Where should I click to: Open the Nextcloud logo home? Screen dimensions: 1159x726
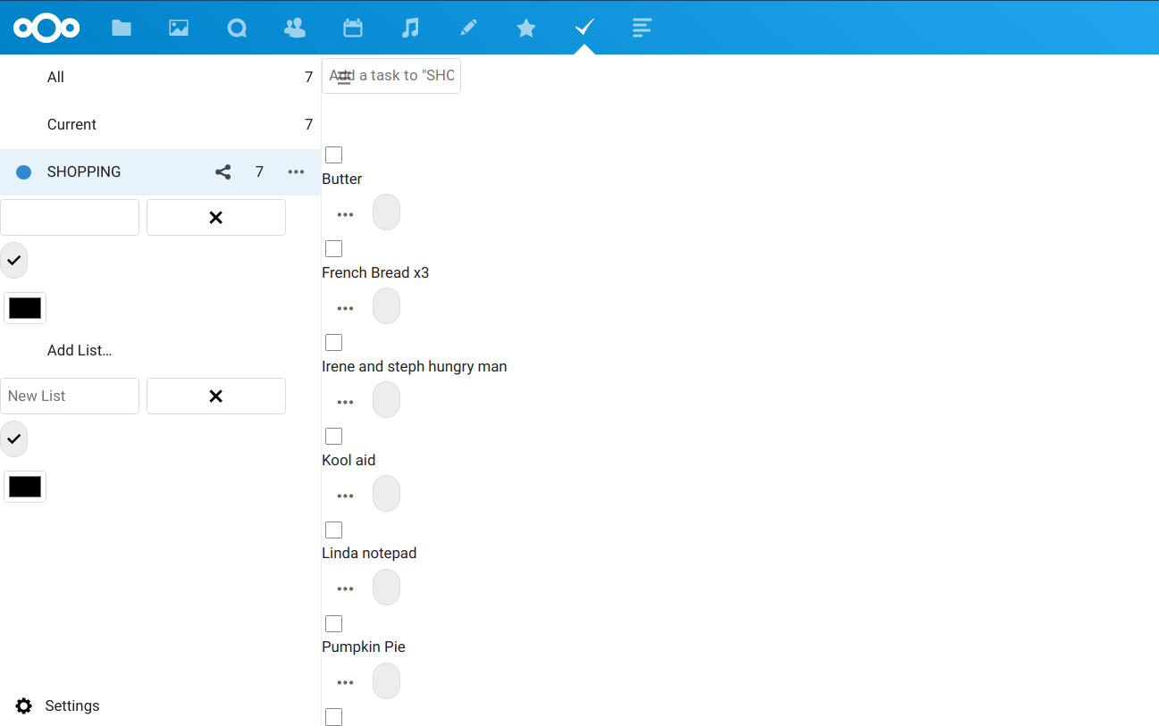point(46,28)
